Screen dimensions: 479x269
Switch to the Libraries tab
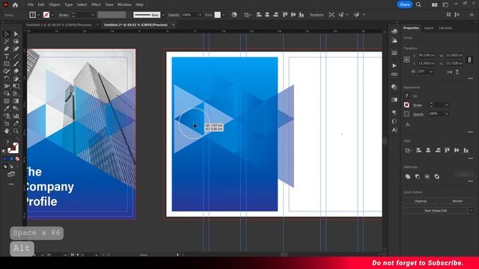coord(445,28)
